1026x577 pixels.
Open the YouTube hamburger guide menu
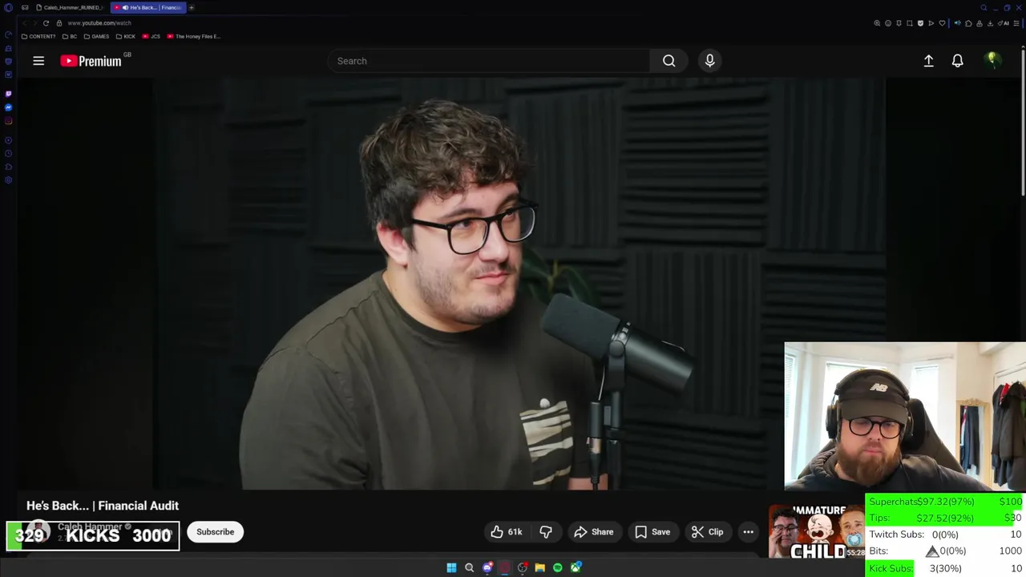pyautogui.click(x=38, y=61)
